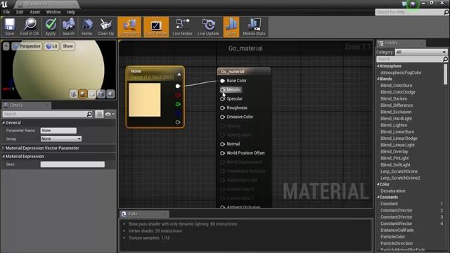The width and height of the screenshot is (450, 253).
Task: Click Details property matrix grid icon
Action: [x=99, y=114]
